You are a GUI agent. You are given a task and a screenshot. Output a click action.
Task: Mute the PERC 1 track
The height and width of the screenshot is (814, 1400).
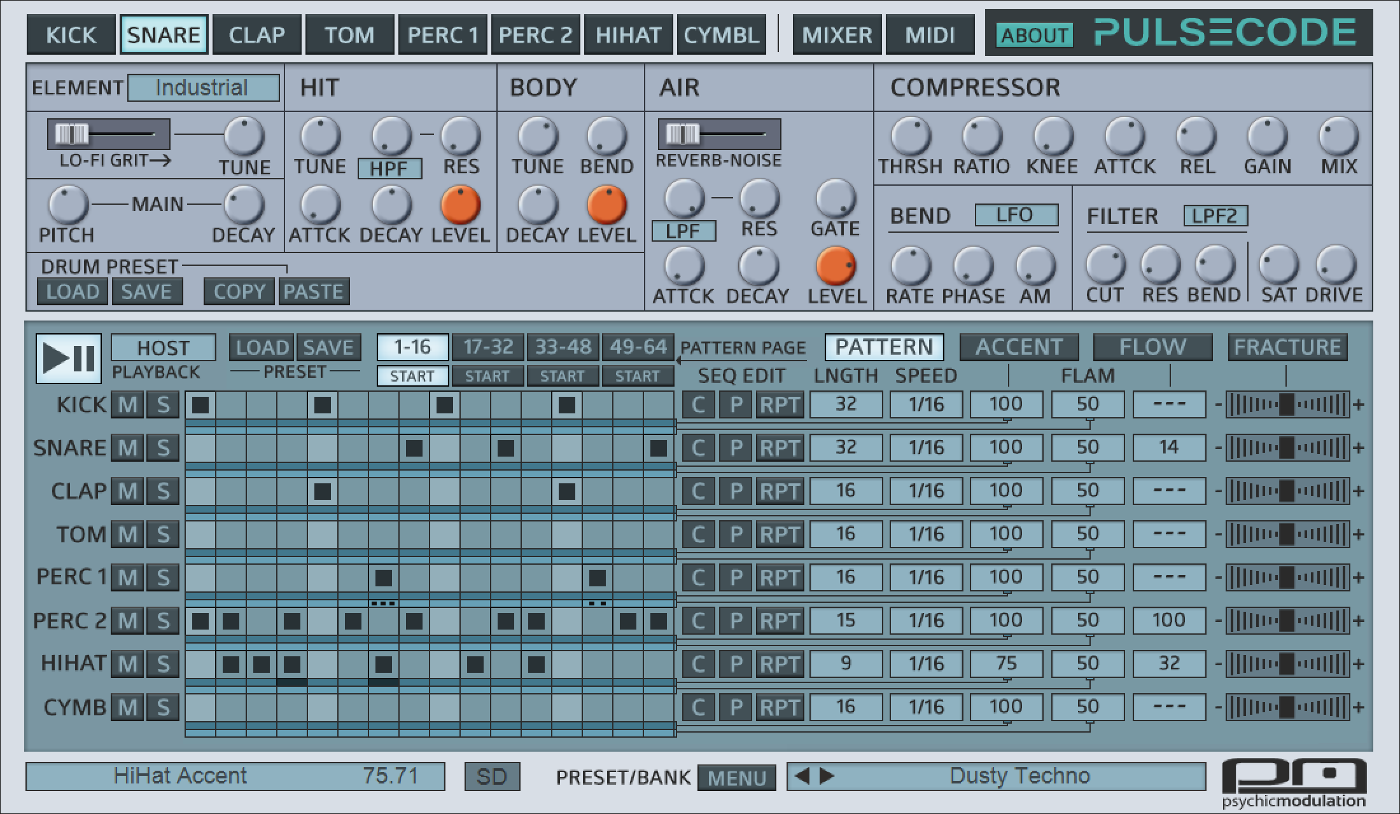[x=128, y=577]
